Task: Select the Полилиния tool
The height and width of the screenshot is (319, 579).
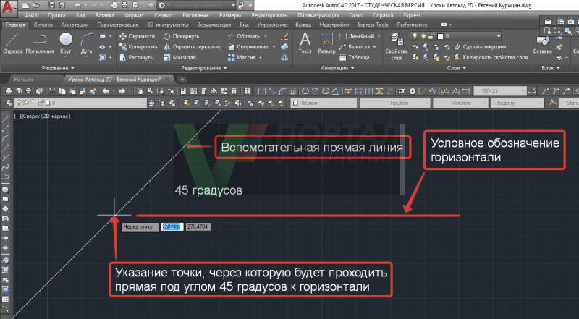Action: [40, 43]
